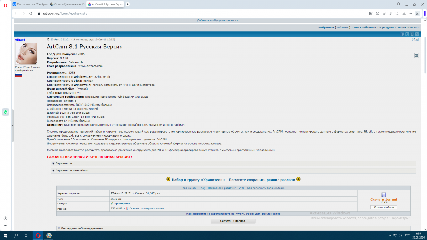Click the Список файлов button
The image size is (427, 240).
384,207
